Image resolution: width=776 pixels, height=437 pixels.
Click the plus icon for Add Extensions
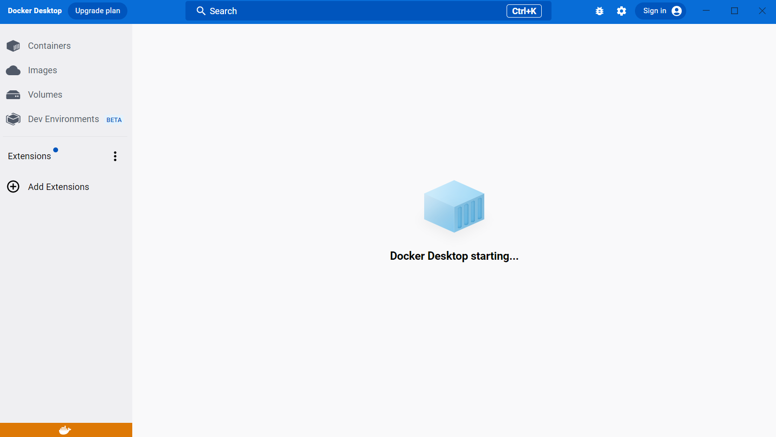coord(13,187)
